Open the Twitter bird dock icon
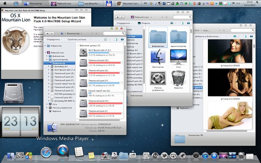This screenshot has height=163, width=261. 164,156
